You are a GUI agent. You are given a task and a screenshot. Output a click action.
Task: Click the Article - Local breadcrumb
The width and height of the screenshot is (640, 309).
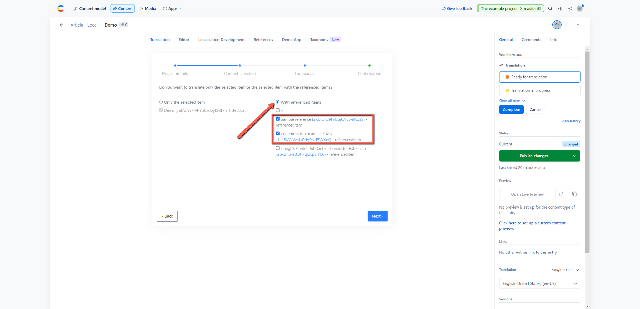point(84,25)
